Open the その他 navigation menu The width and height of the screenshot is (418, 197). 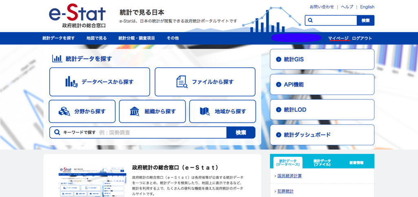click(x=173, y=38)
